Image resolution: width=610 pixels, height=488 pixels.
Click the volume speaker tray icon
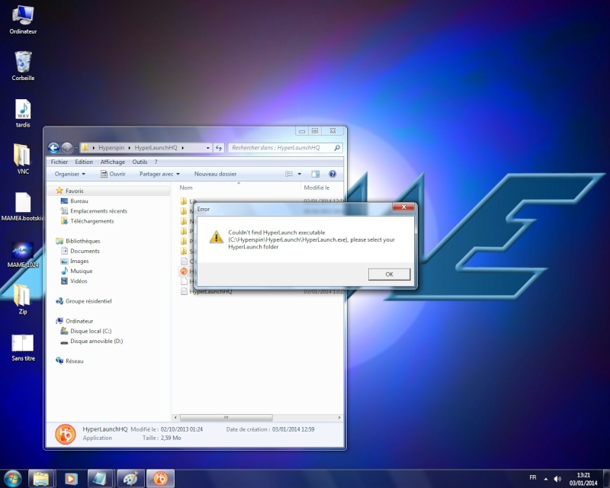tap(557, 479)
